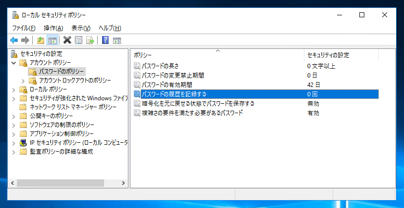Click the Up one level folder icon
Image resolution: width=404 pixels, height=208 pixels.
click(x=41, y=40)
